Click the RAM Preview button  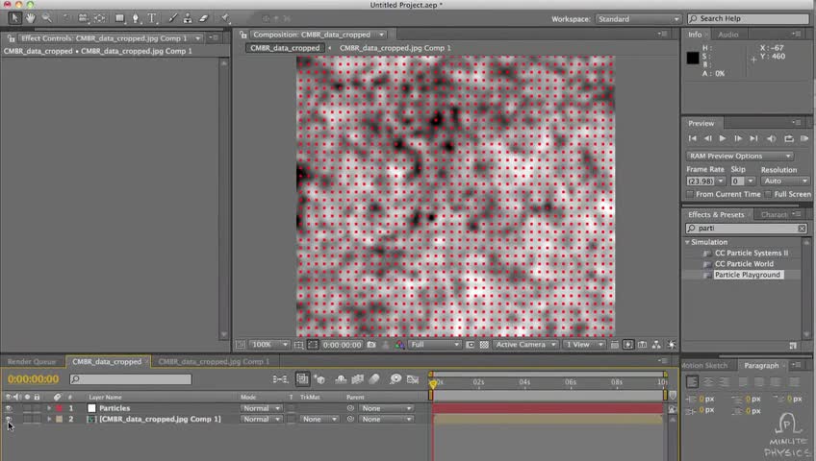tap(804, 138)
